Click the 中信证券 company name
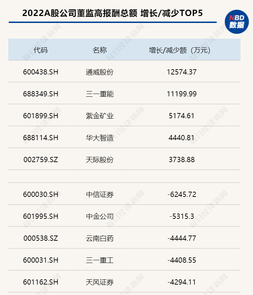This screenshot has width=253, height=295. pyautogui.click(x=100, y=194)
